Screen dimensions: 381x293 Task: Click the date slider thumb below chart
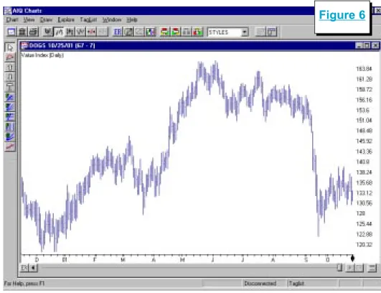pyautogui.click(x=339, y=268)
